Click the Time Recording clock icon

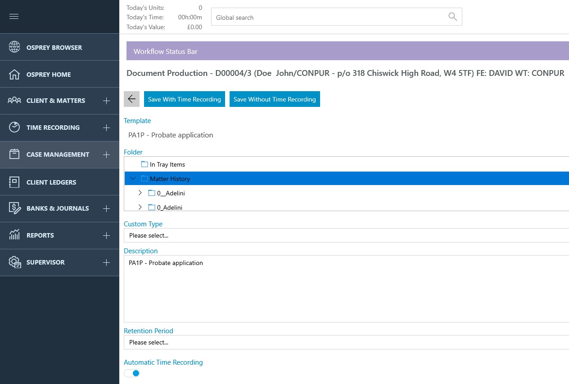(14, 127)
